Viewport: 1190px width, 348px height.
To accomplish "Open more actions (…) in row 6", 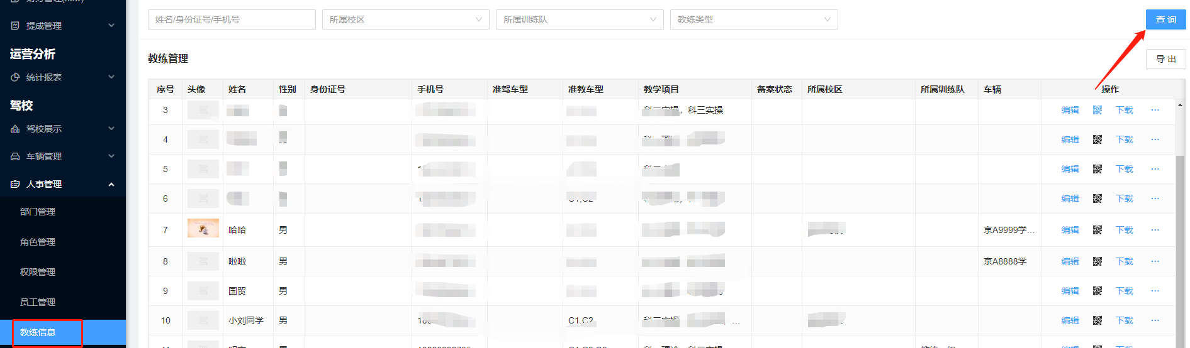I will (1155, 198).
